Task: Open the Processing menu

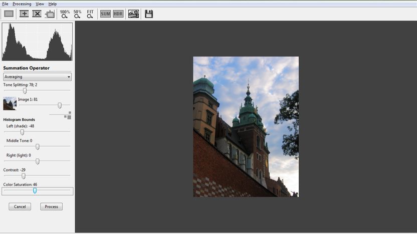Action: [22, 4]
